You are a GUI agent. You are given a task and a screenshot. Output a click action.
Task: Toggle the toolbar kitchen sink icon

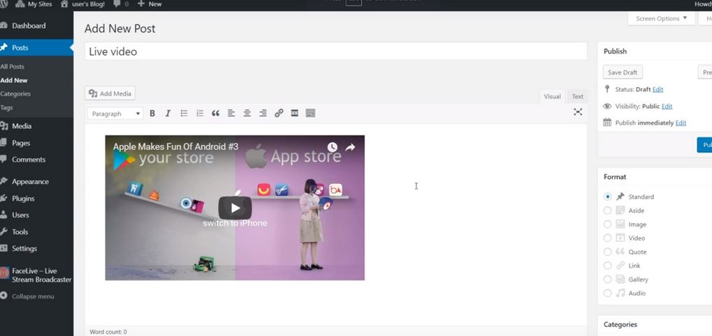coord(311,113)
